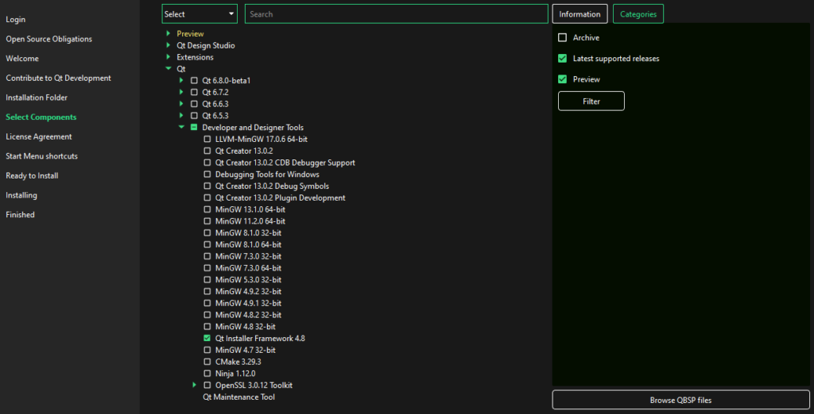Check MinGW 4.8.2 32-bit checkbox
The width and height of the screenshot is (814, 414).
pyautogui.click(x=207, y=315)
